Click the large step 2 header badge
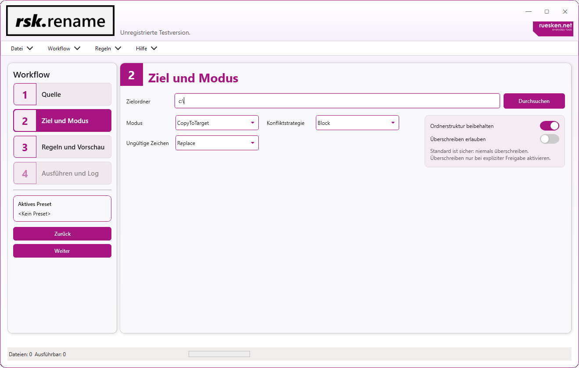 [x=132, y=75]
